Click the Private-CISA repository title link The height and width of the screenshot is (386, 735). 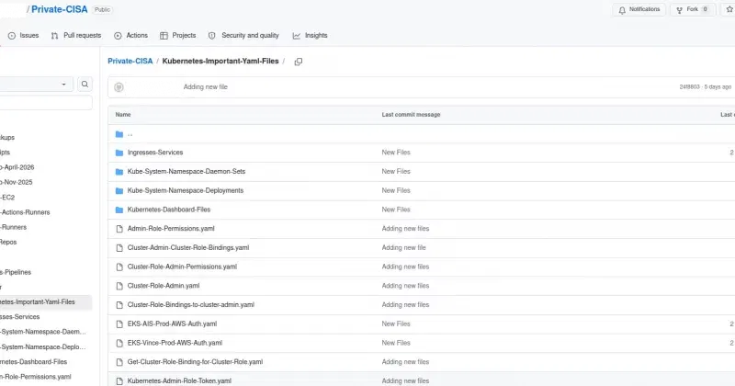click(x=60, y=9)
